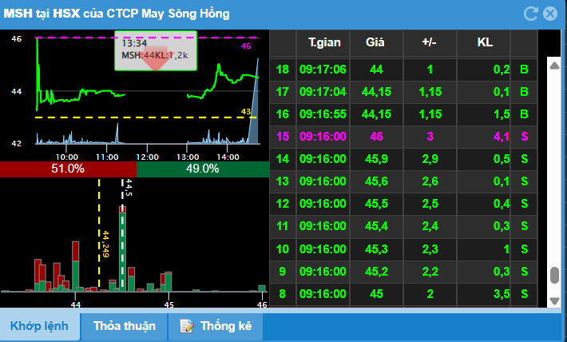Close the MSH stock popup window
The width and height of the screenshot is (567, 342).
click(x=550, y=14)
